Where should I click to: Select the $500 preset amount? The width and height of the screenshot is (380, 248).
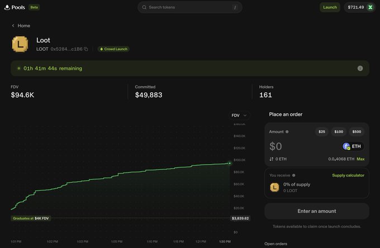357,131
